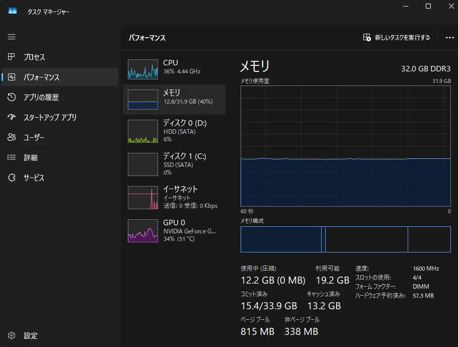The image size is (458, 347).
Task: Click the アプリの履歴 clock icon
Action: (12, 97)
